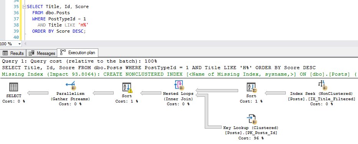Click the SELECT operator icon in plan
Screen dimensions: 358x144
14,87
